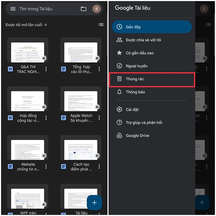Open more options for Q&A THI TRAC NGHI
The image size is (216, 216).
coord(46,69)
